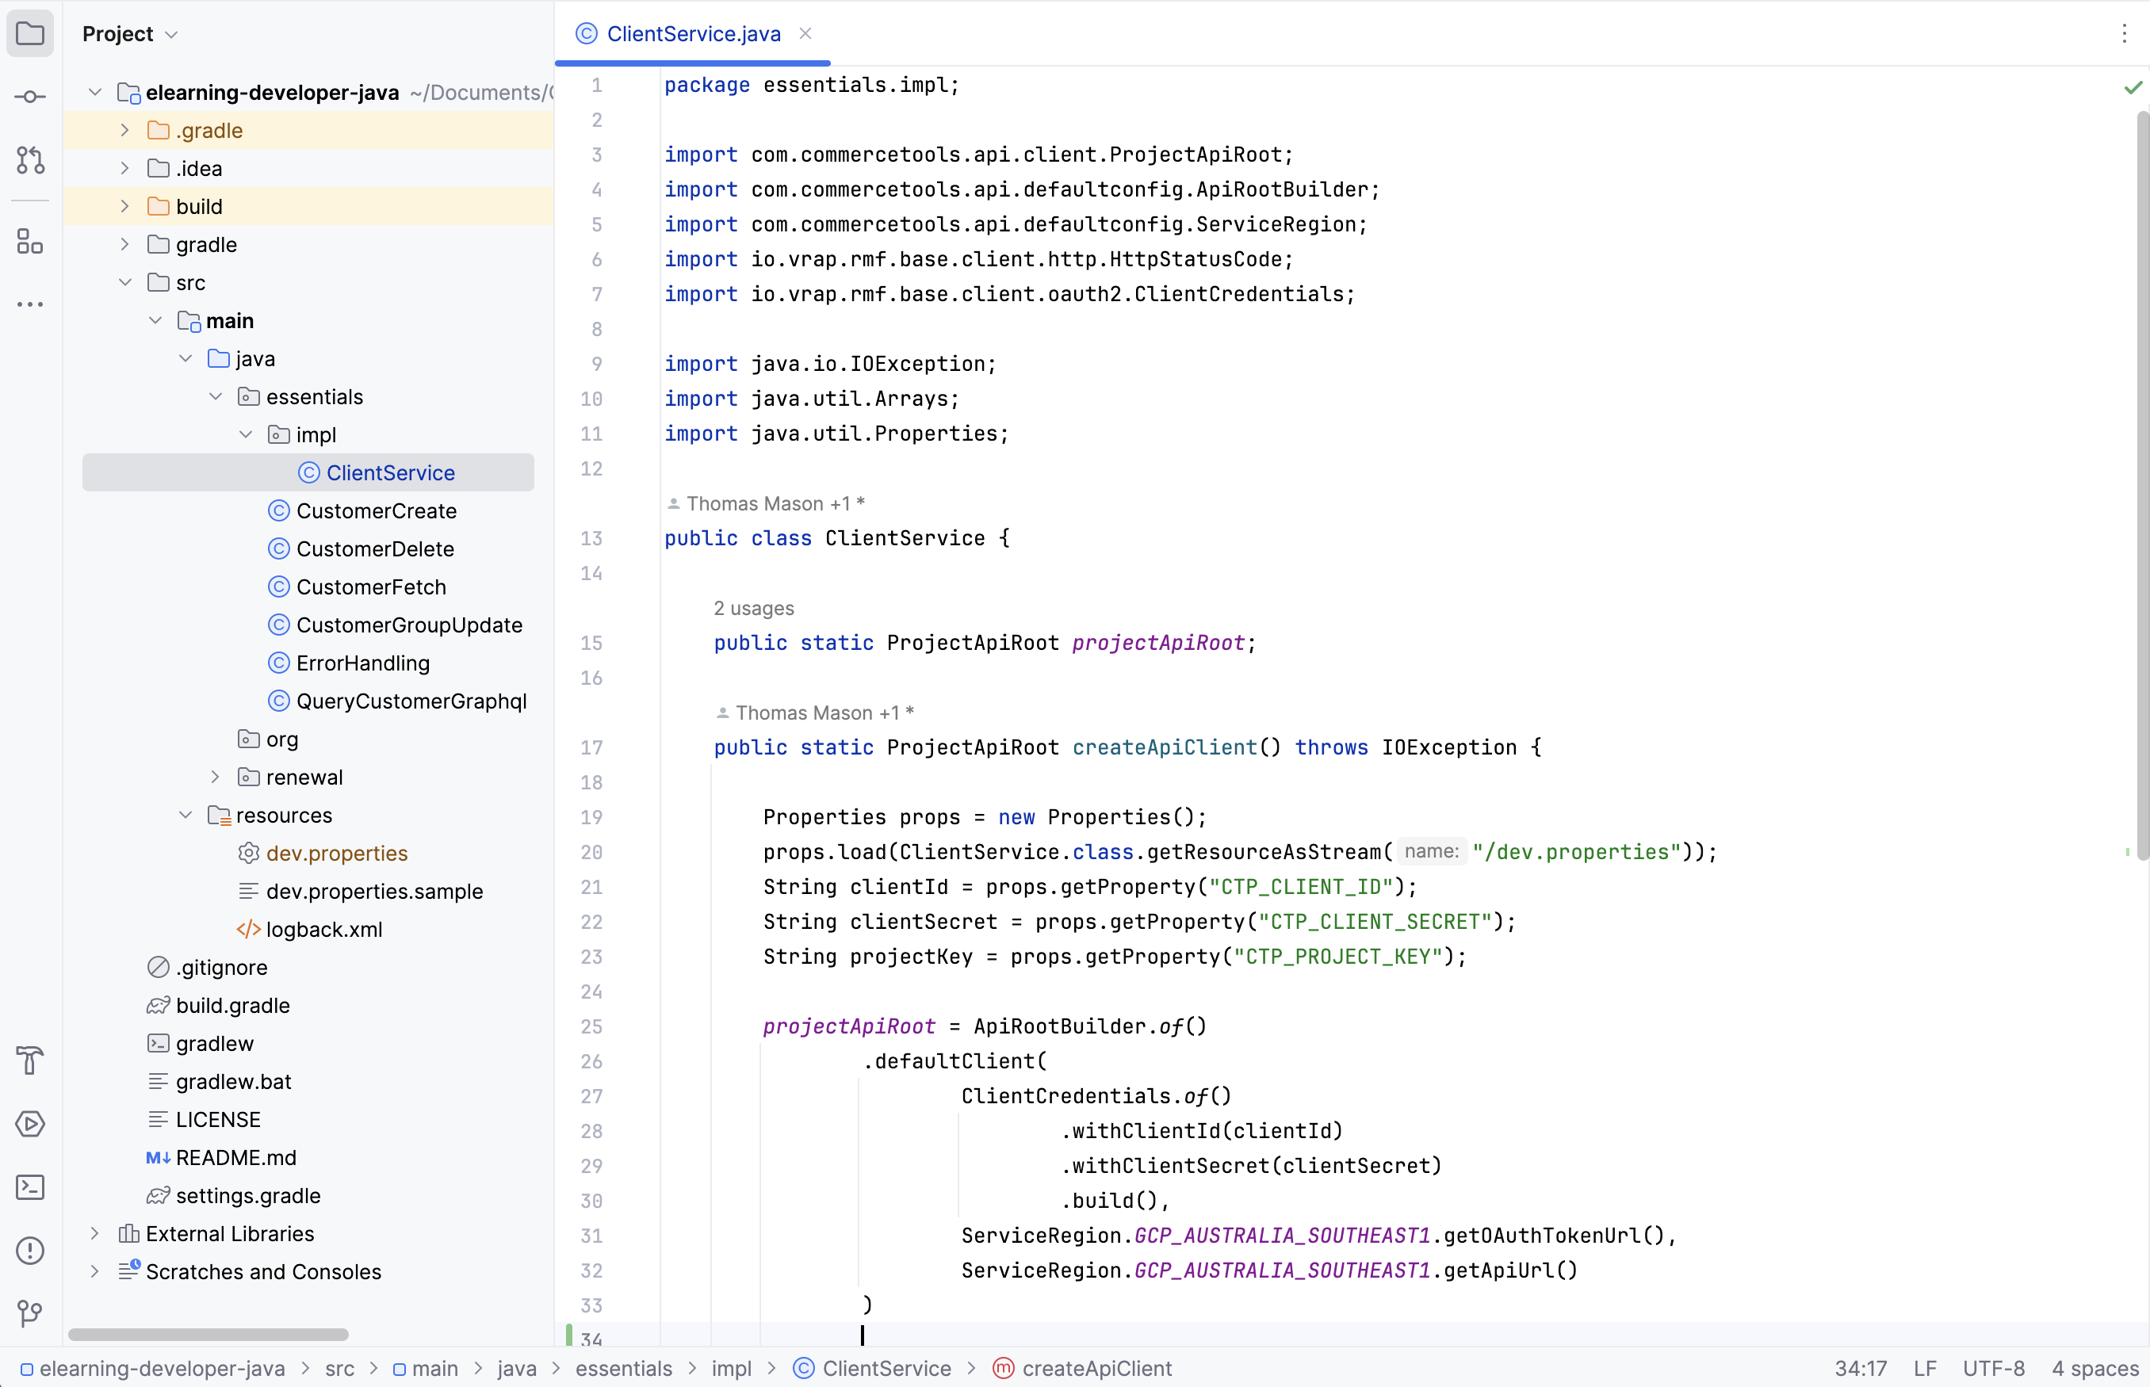Open the Structure tool window icon
The image size is (2150, 1387).
(x=29, y=242)
